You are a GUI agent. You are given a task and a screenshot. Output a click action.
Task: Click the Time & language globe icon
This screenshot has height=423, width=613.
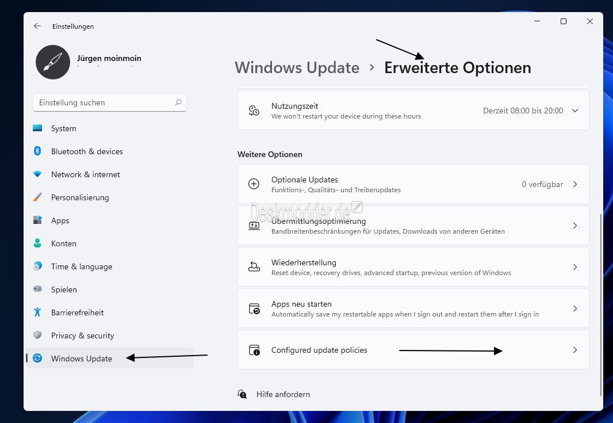(37, 266)
